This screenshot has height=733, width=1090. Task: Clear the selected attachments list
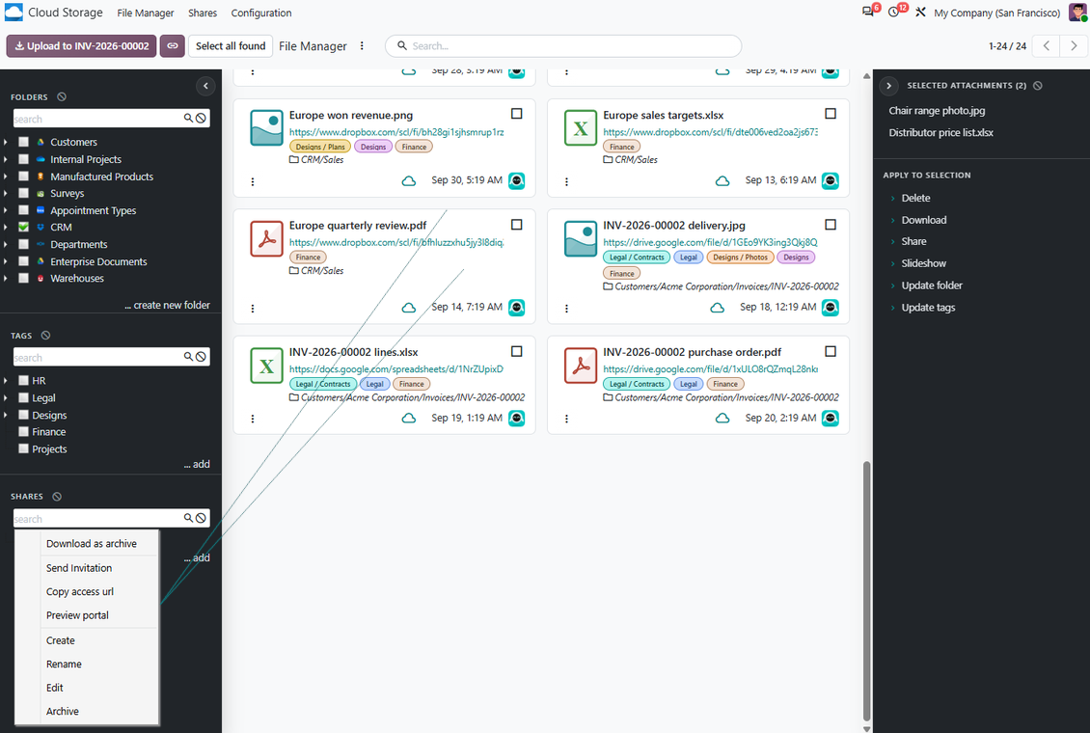click(x=1038, y=86)
